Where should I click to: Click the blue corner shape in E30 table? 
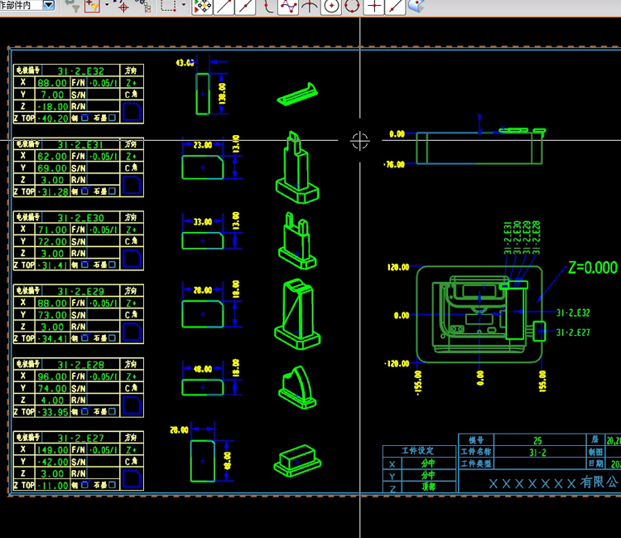[x=132, y=259]
